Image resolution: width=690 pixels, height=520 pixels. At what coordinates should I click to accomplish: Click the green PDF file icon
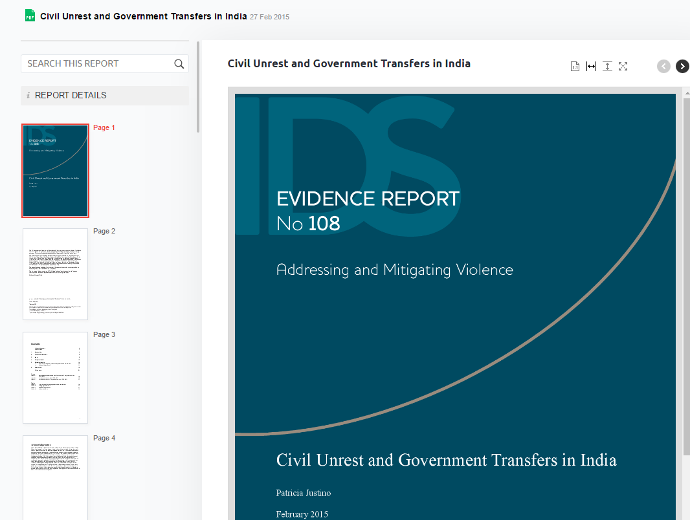30,16
